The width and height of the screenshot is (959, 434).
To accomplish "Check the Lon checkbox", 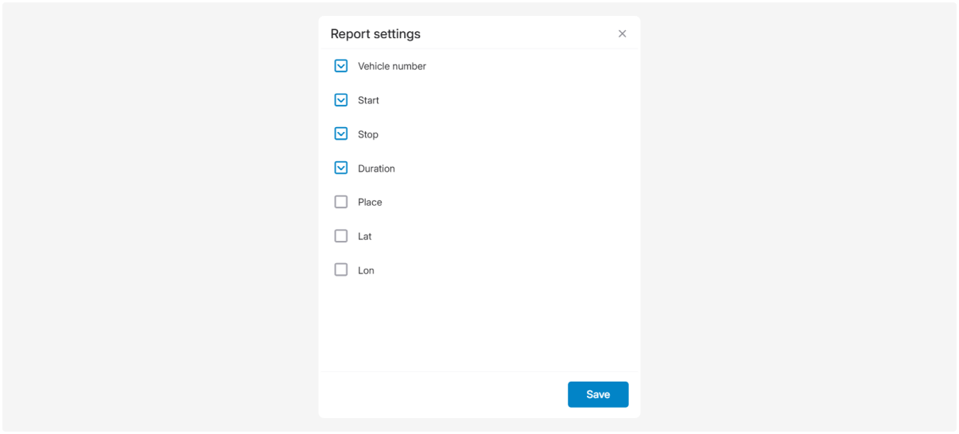I will point(341,270).
